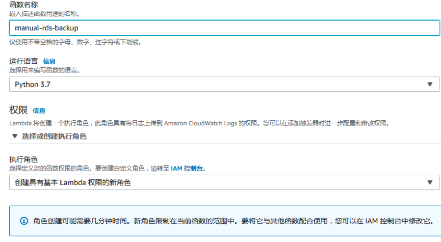Screen dimensions: 441x242
Task: Click the hint 仅使用不带空格的字母、数字、连字符或下划线。
Action: [x=76, y=42]
